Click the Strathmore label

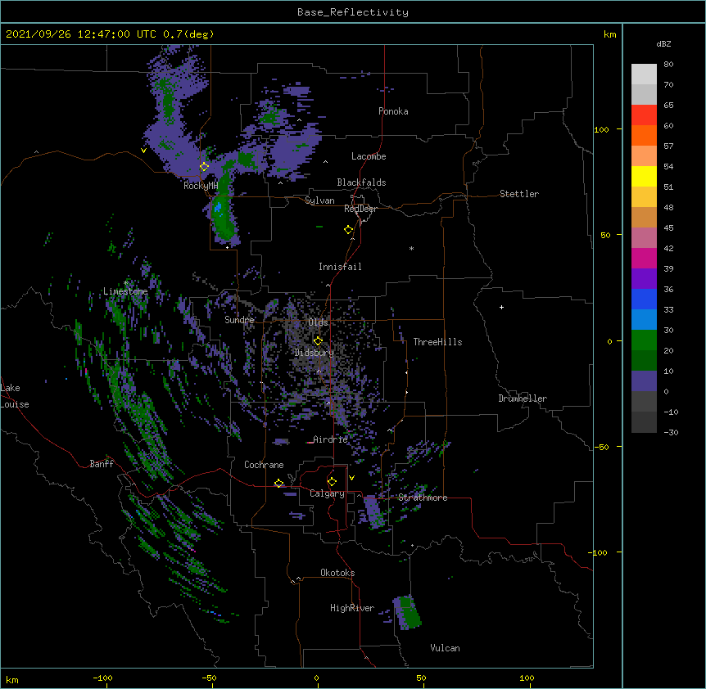point(423,498)
